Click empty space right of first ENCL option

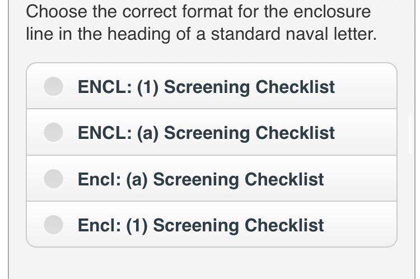click(x=366, y=86)
